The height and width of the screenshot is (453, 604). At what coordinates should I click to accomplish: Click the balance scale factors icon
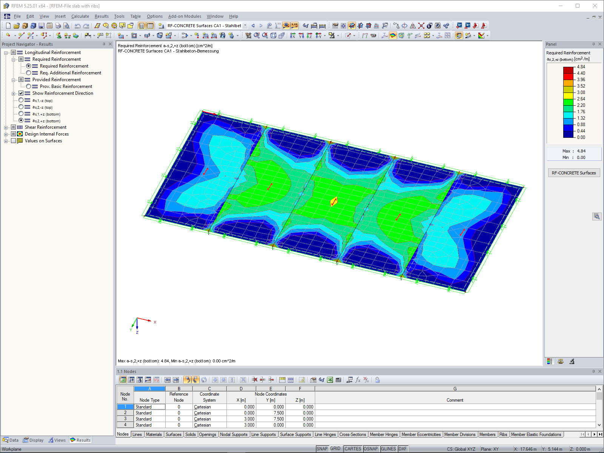(561, 361)
